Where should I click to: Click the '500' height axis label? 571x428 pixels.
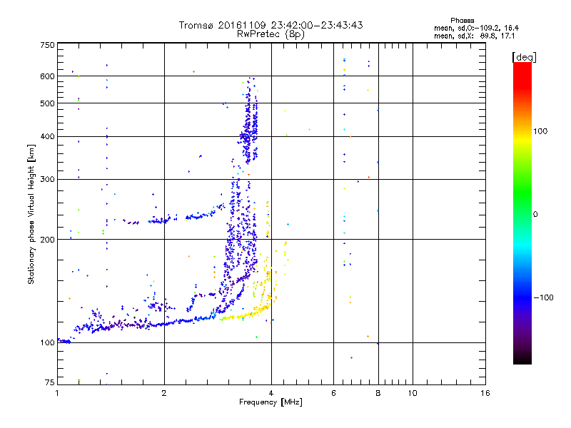tap(47, 103)
